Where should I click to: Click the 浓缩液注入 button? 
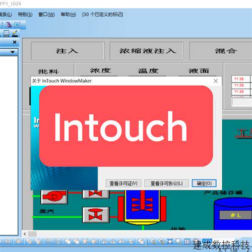point(147,51)
